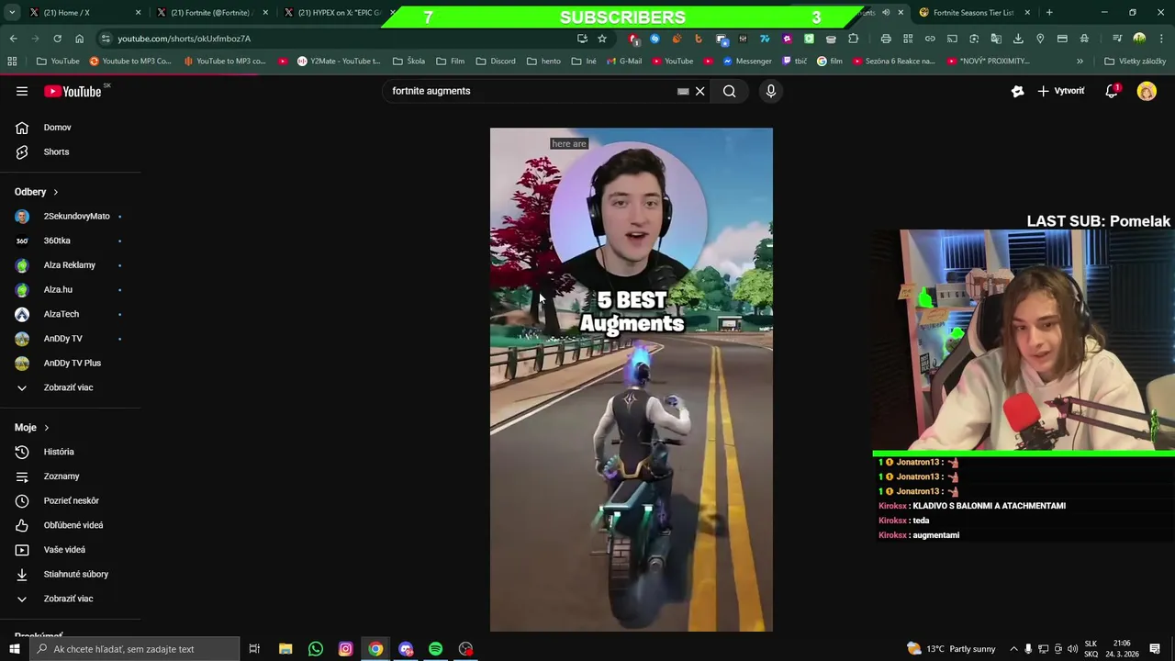Open Task View on the taskbar

pyautogui.click(x=254, y=649)
